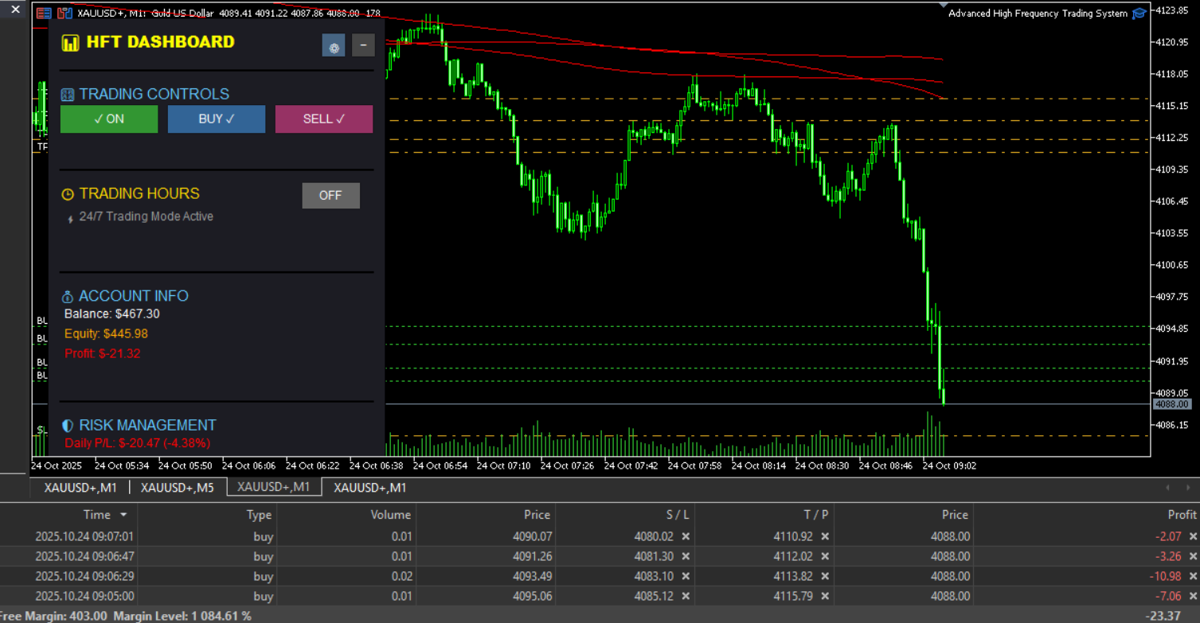The height and width of the screenshot is (623, 1200).
Task: Switch to the rightmost XAUUSD+,M1 chart tab
Action: pos(370,488)
